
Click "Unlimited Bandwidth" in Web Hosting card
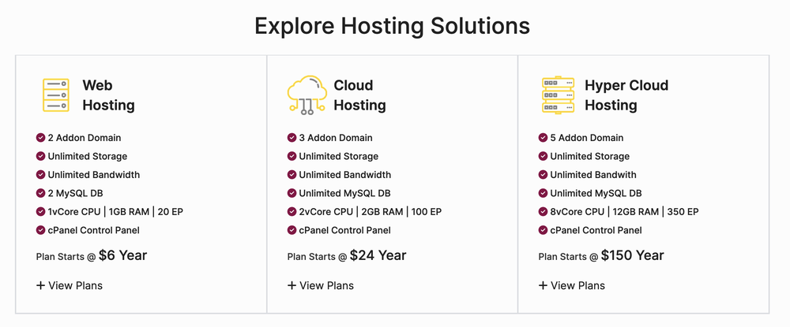(x=94, y=175)
